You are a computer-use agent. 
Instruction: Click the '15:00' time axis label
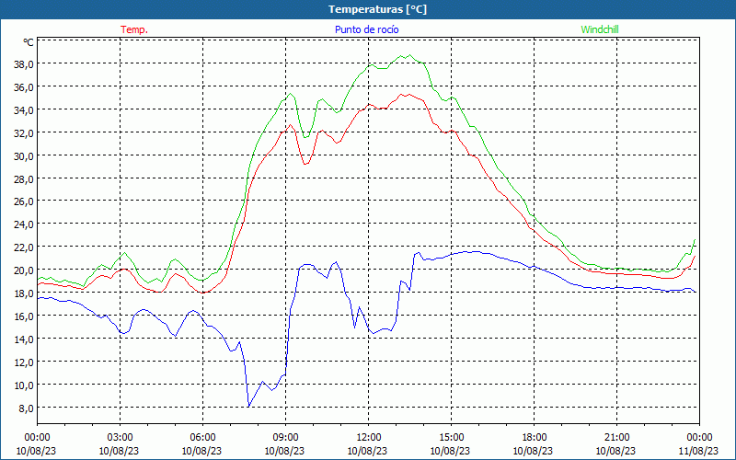(451, 438)
